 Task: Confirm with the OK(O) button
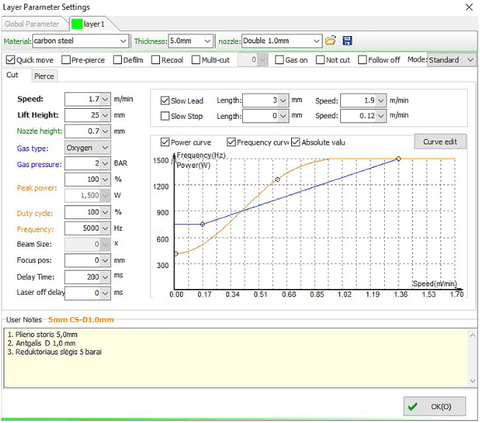[x=435, y=406]
